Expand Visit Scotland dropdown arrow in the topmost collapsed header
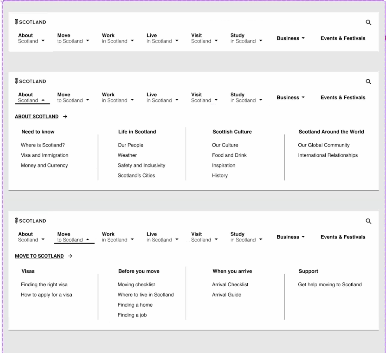This screenshot has width=386, height=353. [216, 41]
